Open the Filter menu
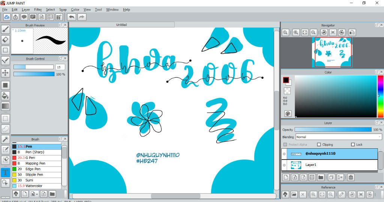384x202 pixels. tap(38, 9)
